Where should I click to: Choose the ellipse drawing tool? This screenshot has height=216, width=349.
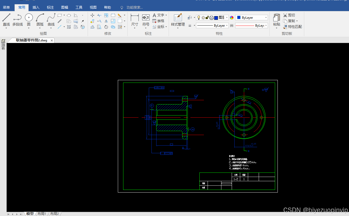[x=69, y=15]
